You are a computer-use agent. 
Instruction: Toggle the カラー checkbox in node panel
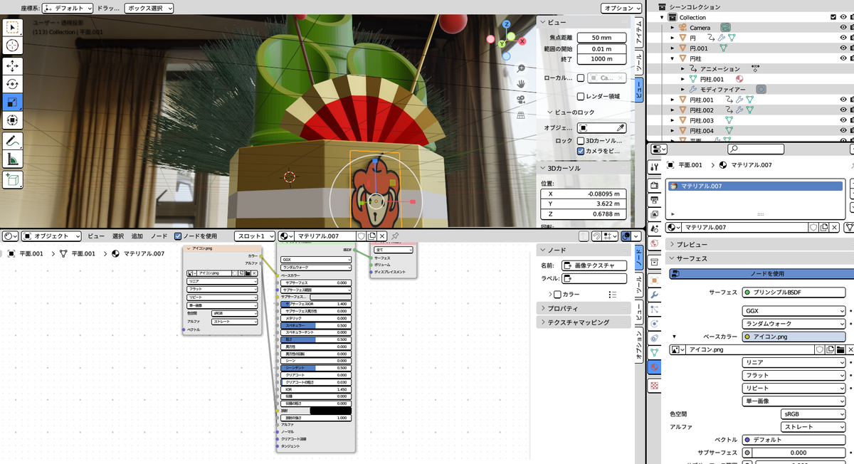(557, 294)
